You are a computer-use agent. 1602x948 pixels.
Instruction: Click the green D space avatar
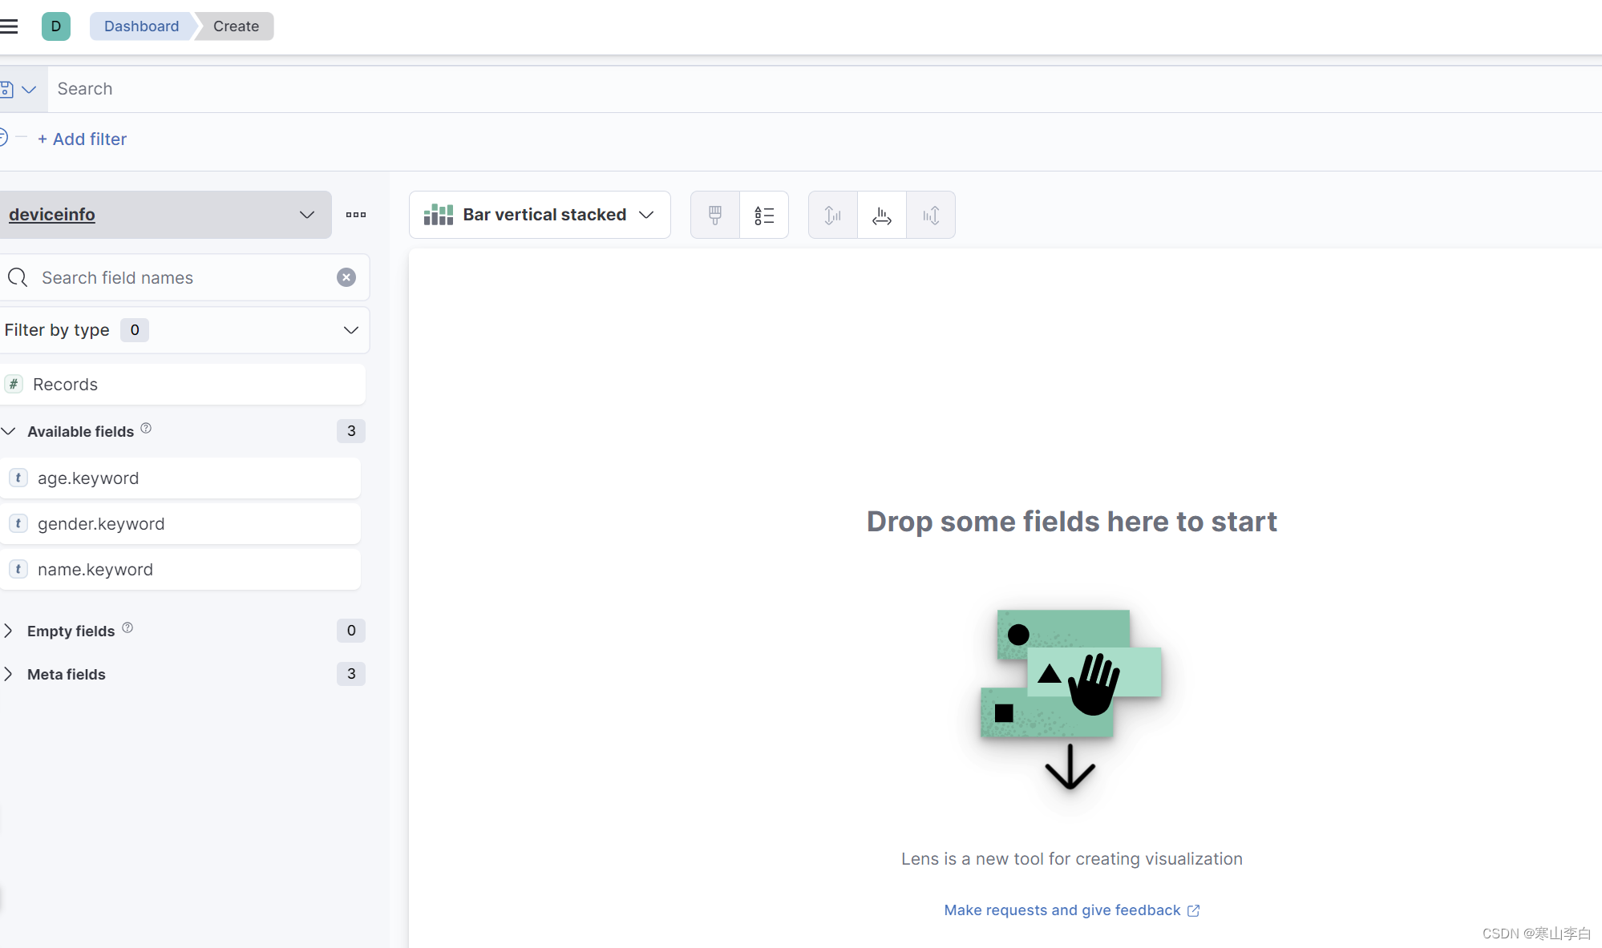pos(55,26)
